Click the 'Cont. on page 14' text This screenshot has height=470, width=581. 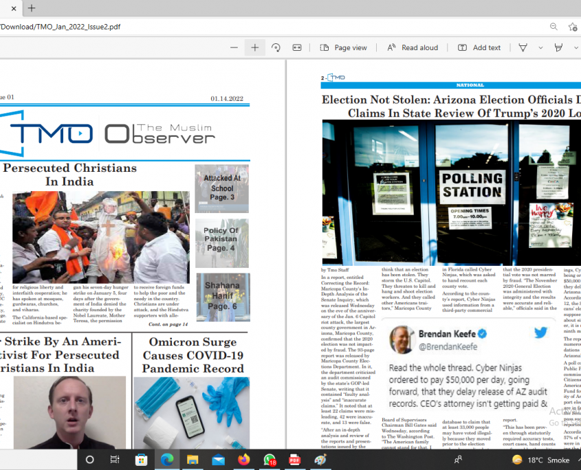click(x=168, y=324)
